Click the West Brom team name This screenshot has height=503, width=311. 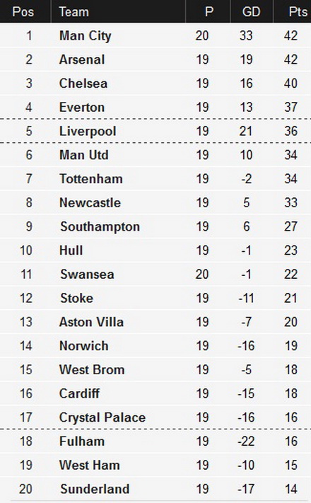(92, 369)
